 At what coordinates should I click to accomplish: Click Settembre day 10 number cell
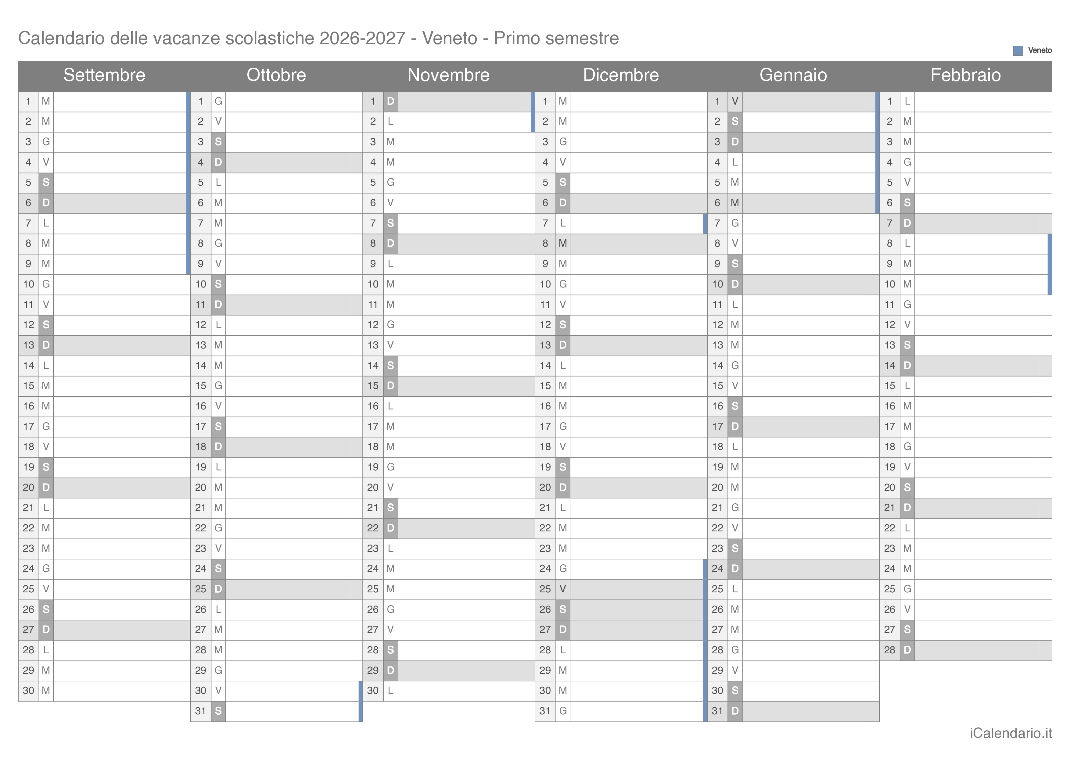point(28,284)
